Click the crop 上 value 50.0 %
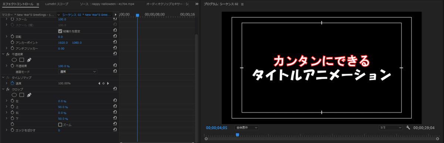The height and width of the screenshot is (143, 444). pyautogui.click(x=62, y=107)
